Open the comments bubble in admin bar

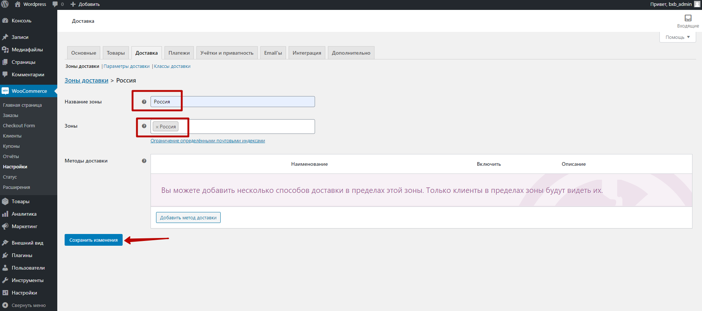pyautogui.click(x=58, y=4)
